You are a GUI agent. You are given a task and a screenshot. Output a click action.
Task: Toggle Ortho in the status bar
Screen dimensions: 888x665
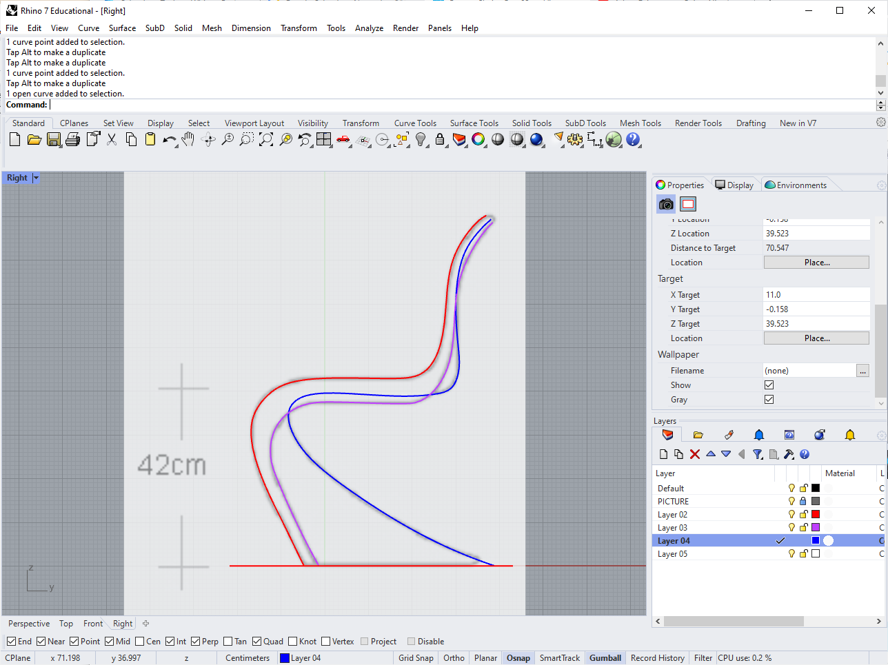click(x=454, y=658)
